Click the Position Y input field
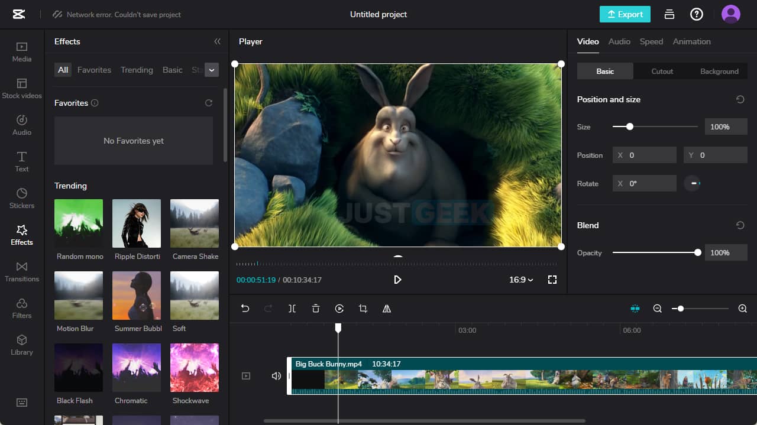Image resolution: width=757 pixels, height=425 pixels. click(716, 155)
